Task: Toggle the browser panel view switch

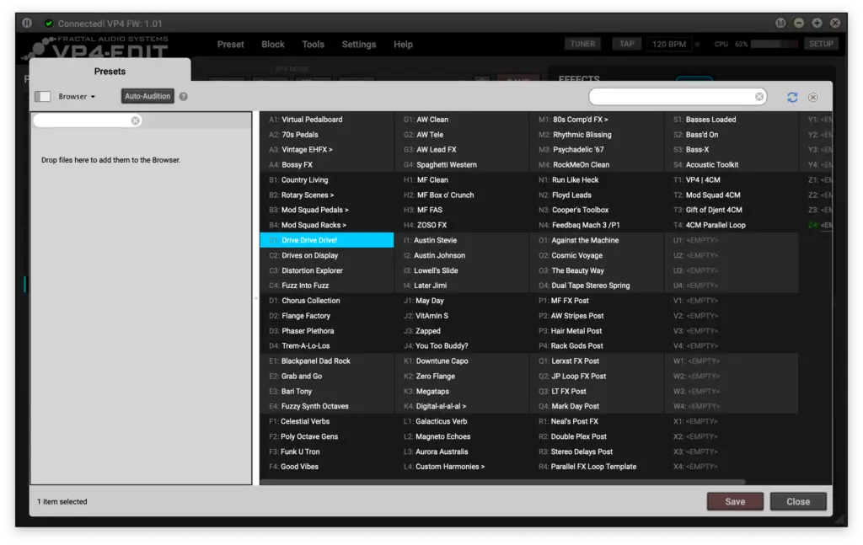Action: click(x=42, y=96)
